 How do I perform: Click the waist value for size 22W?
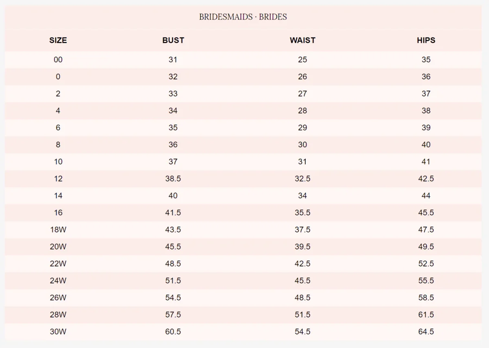[302, 264]
